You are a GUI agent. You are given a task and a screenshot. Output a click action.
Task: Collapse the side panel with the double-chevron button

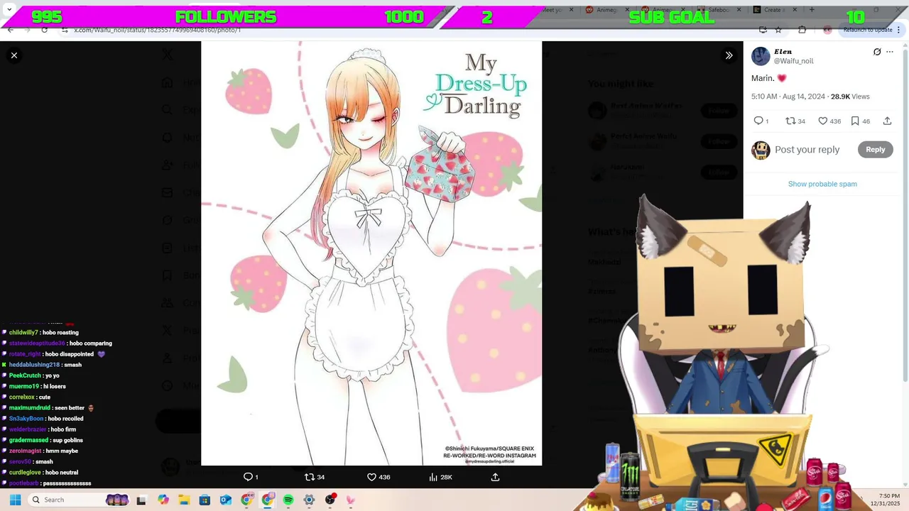tap(729, 55)
